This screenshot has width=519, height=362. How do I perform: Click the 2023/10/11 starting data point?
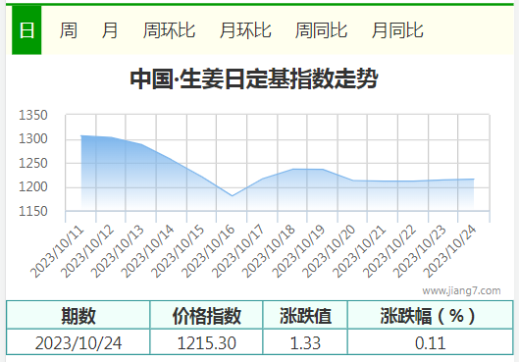[81, 135]
